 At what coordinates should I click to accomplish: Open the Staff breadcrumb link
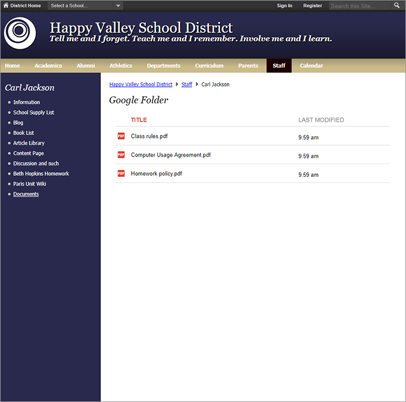(x=187, y=85)
